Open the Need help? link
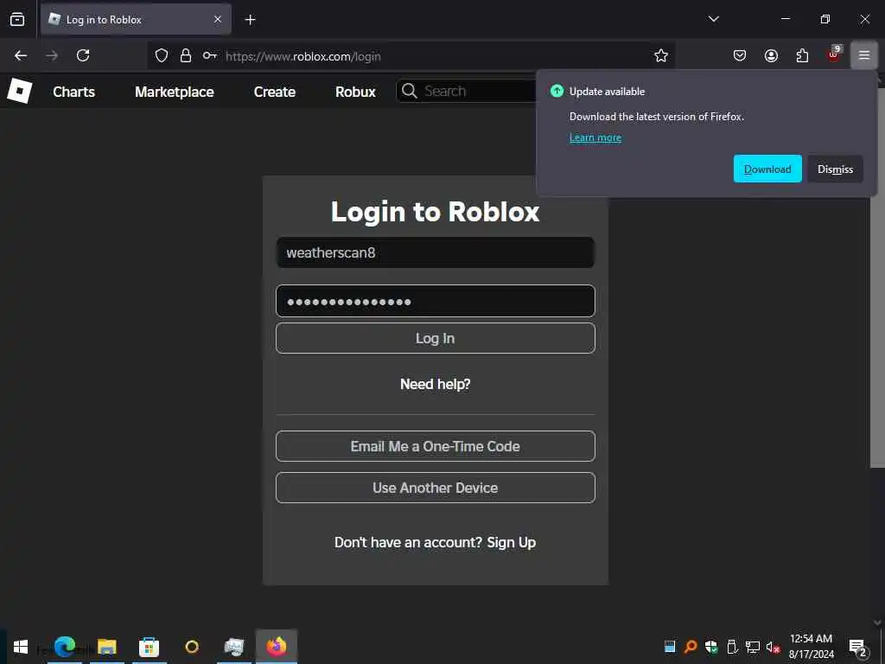885x664 pixels. point(436,384)
